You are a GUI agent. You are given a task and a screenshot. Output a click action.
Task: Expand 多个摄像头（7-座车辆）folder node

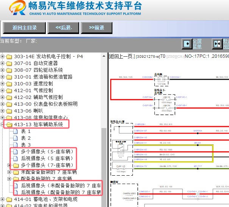(9, 165)
